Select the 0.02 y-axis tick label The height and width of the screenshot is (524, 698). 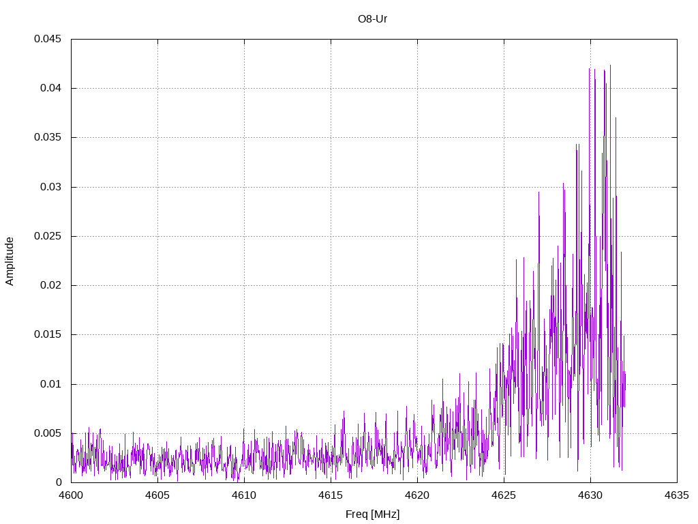coord(50,285)
